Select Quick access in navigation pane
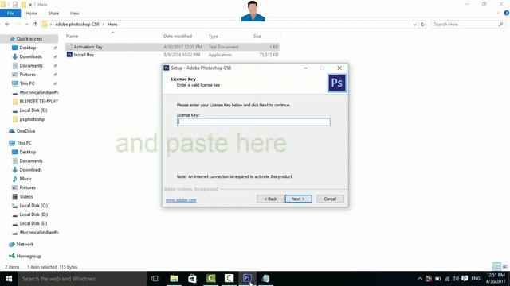Viewport: 510px width, 286px height. coord(29,39)
